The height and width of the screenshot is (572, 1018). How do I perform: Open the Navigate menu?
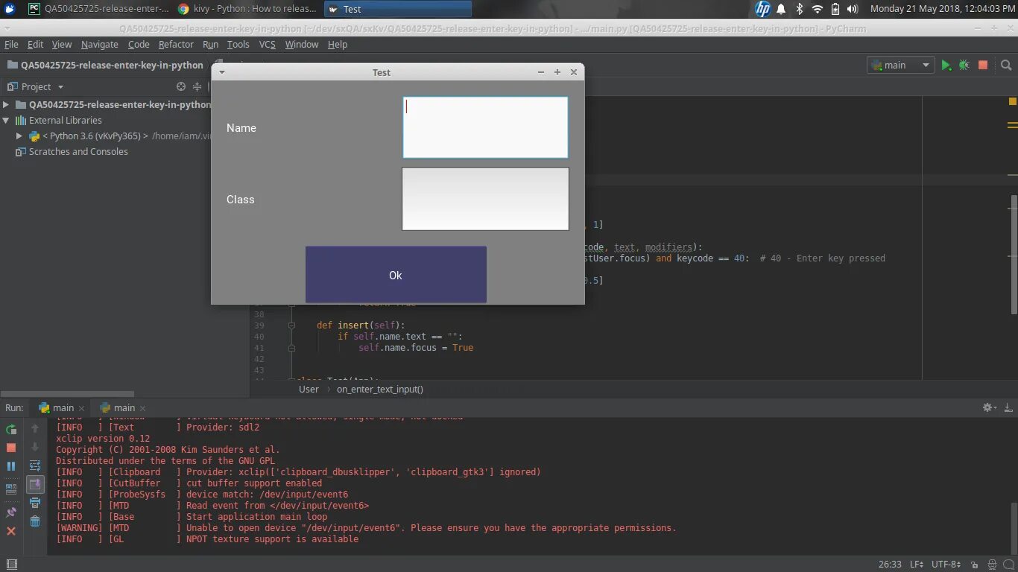100,45
